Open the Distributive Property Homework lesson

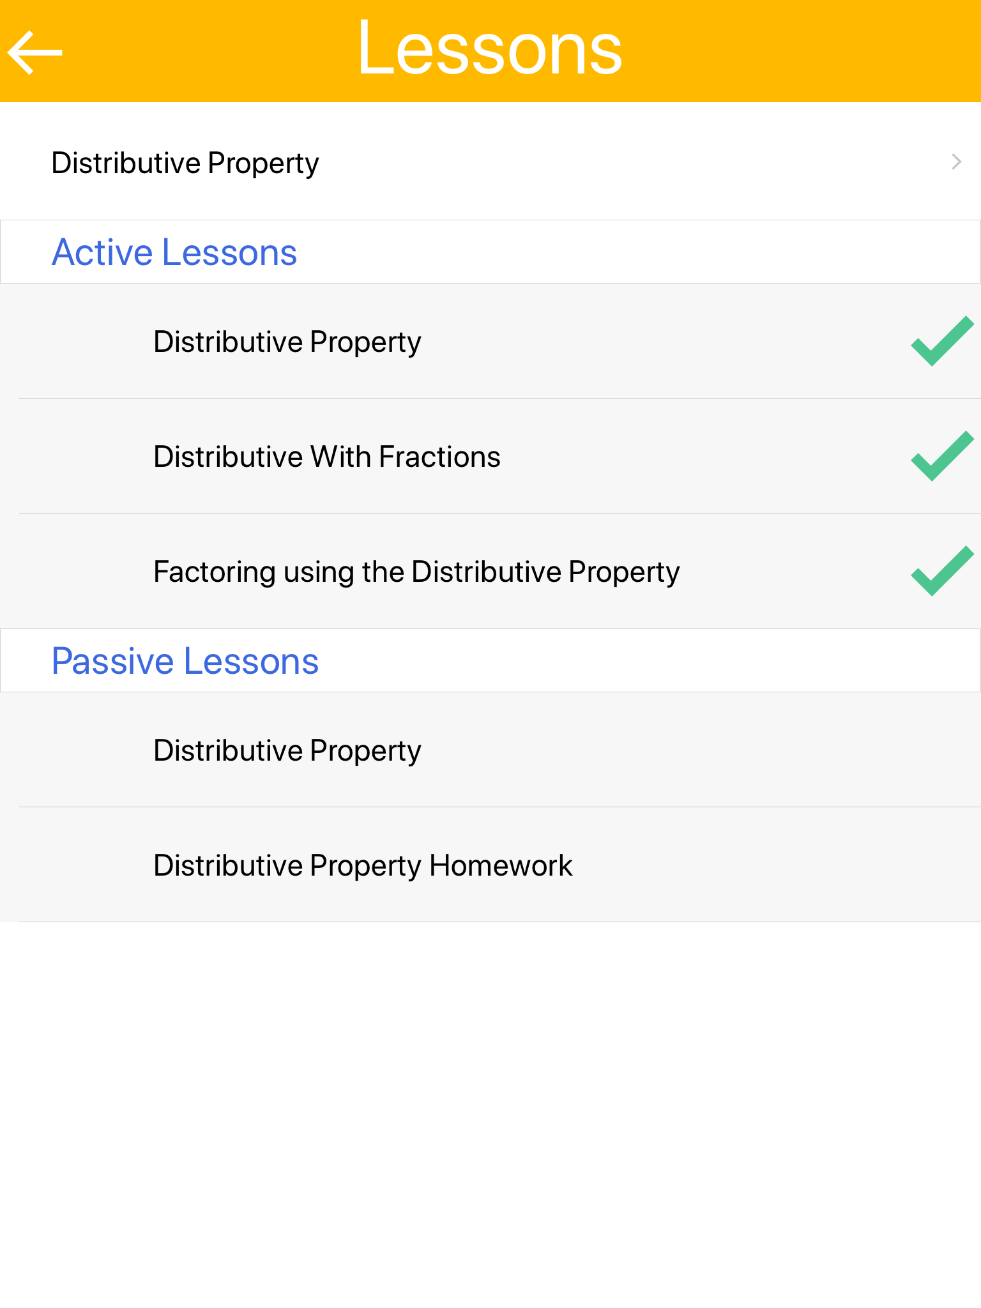pos(363,865)
